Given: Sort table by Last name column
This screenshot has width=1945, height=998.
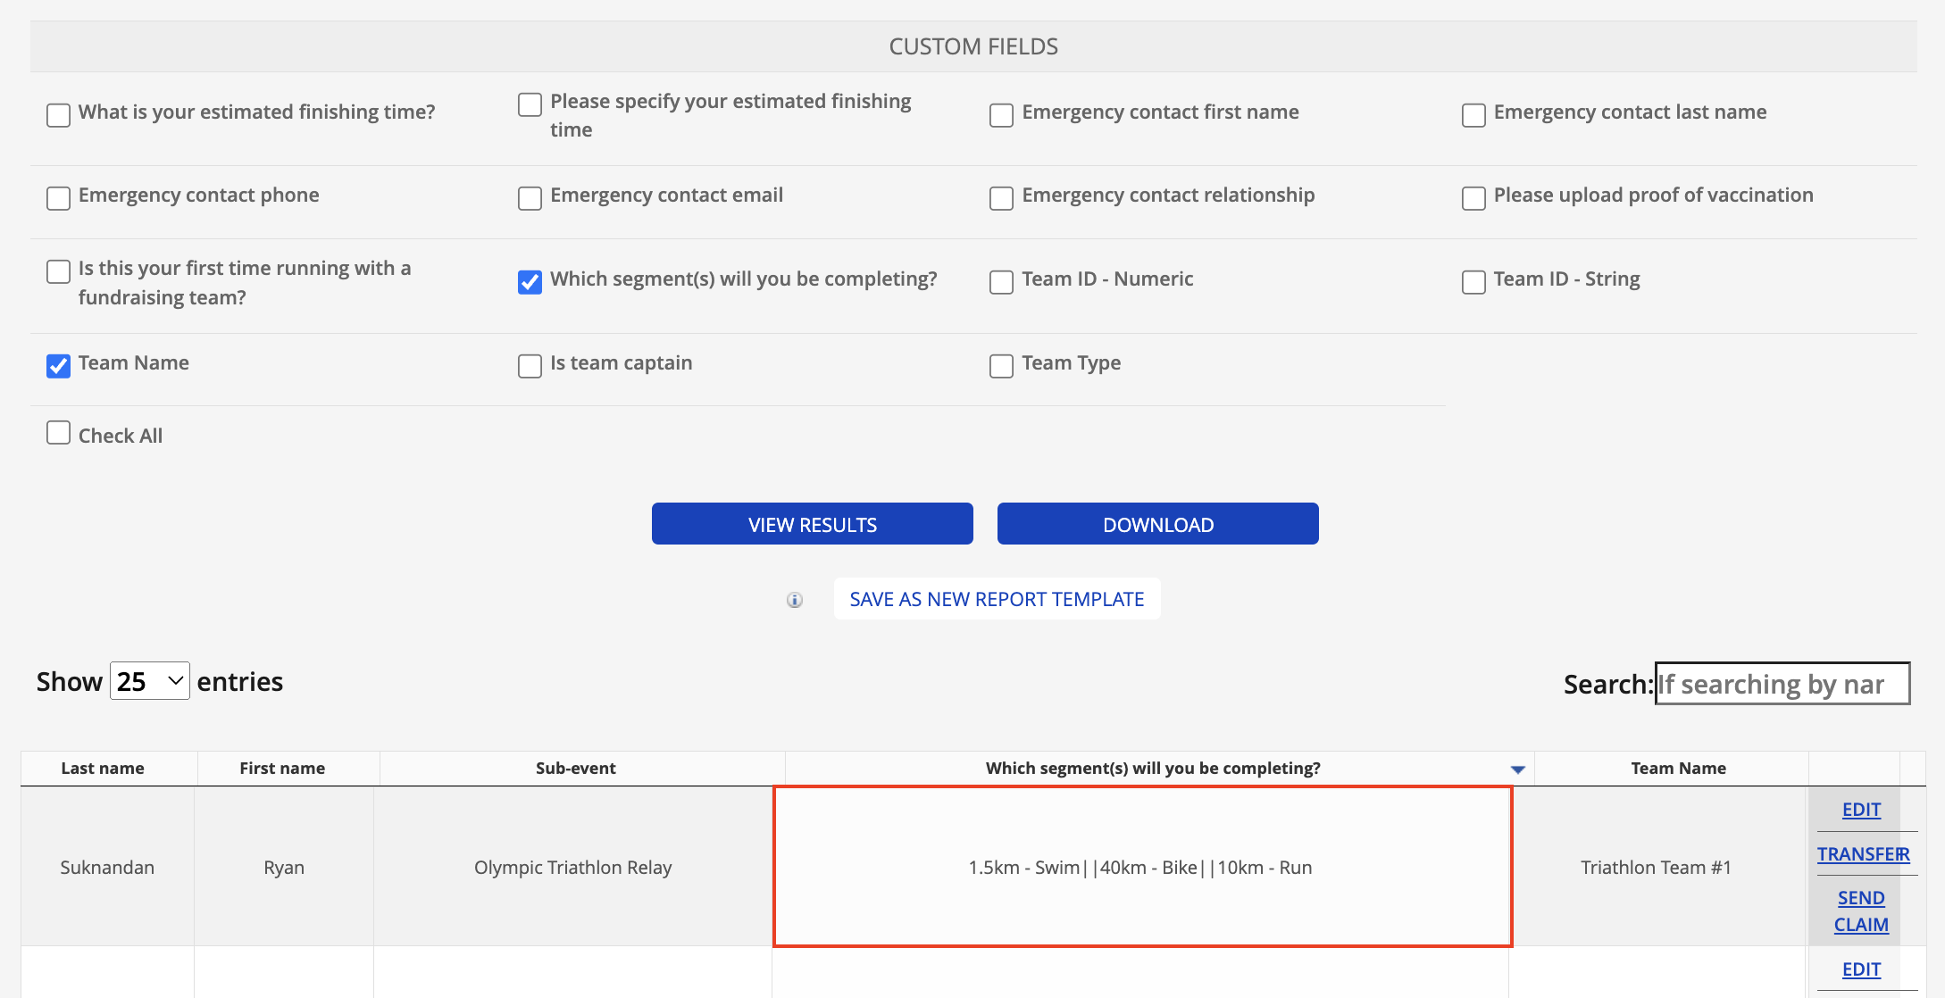Looking at the screenshot, I should point(103,769).
